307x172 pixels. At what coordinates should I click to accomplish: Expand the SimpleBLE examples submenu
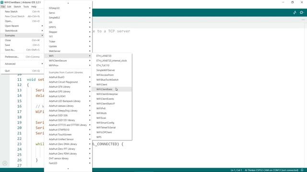[68, 18]
